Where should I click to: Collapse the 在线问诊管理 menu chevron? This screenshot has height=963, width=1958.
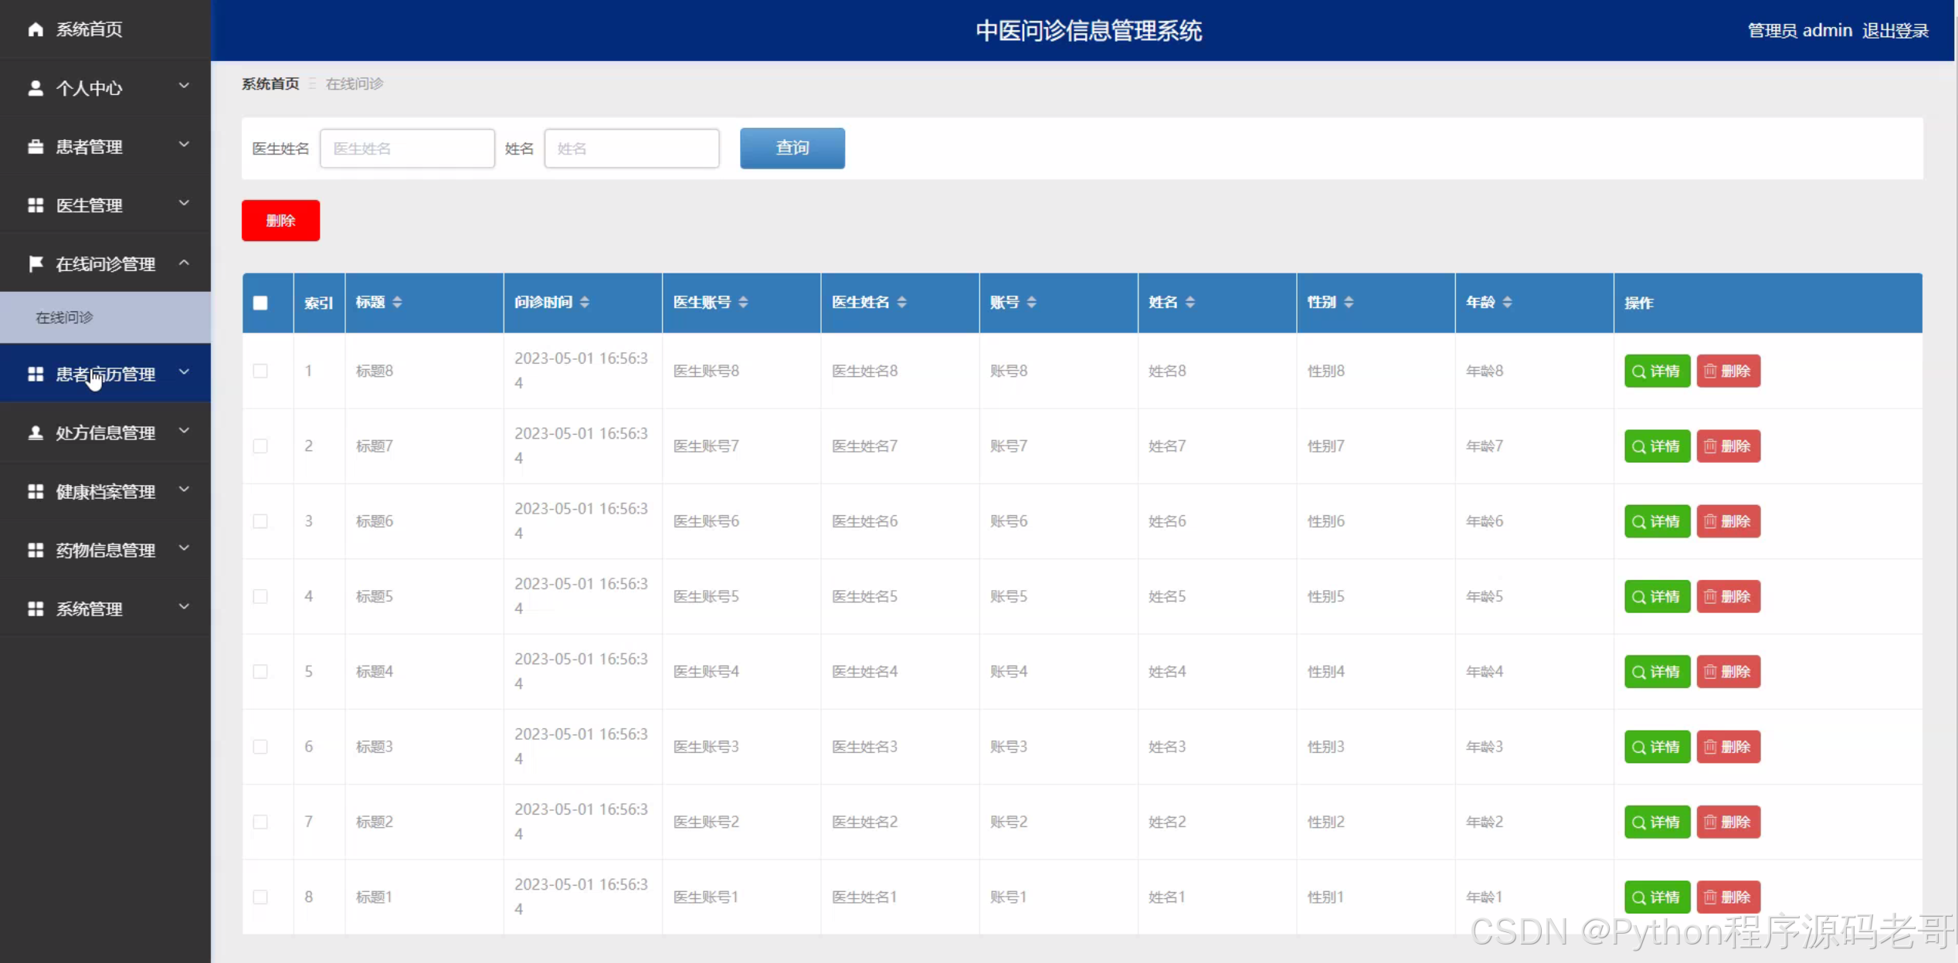pos(184,263)
